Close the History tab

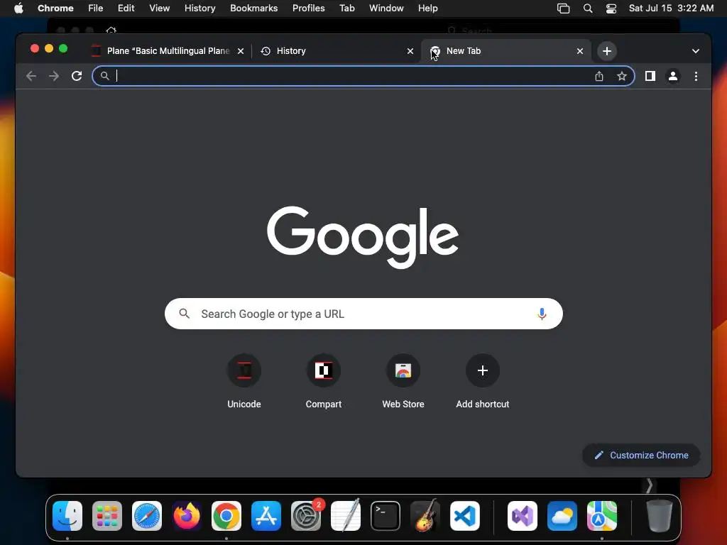click(x=410, y=51)
